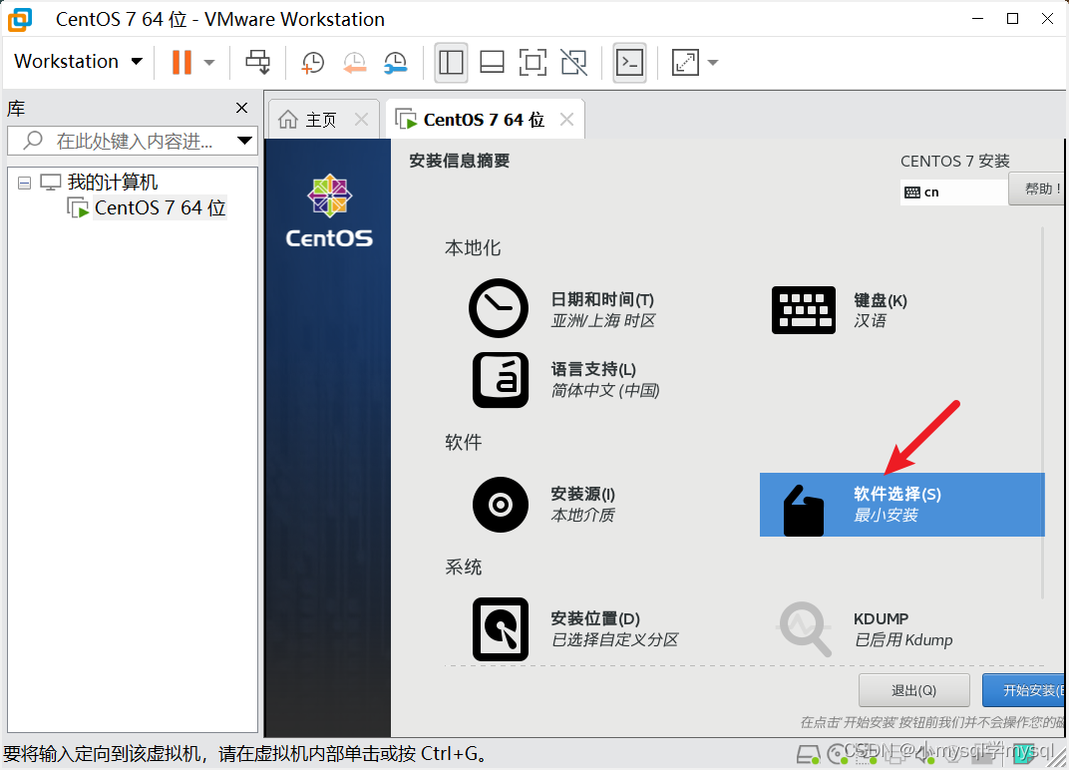Open the KDUMP settings icon

804,628
